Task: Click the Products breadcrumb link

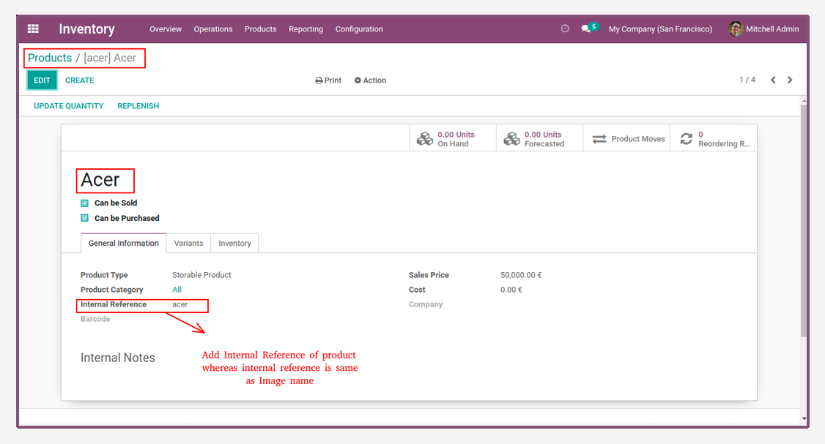Action: pyautogui.click(x=50, y=58)
